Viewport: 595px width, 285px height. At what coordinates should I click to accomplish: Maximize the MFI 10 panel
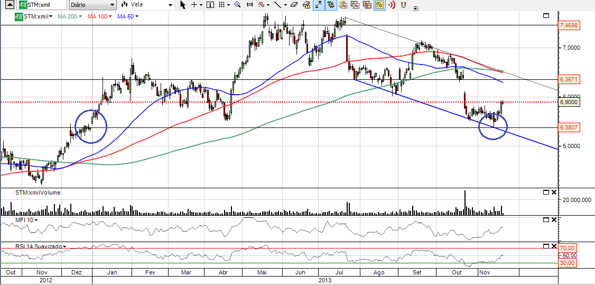546,219
